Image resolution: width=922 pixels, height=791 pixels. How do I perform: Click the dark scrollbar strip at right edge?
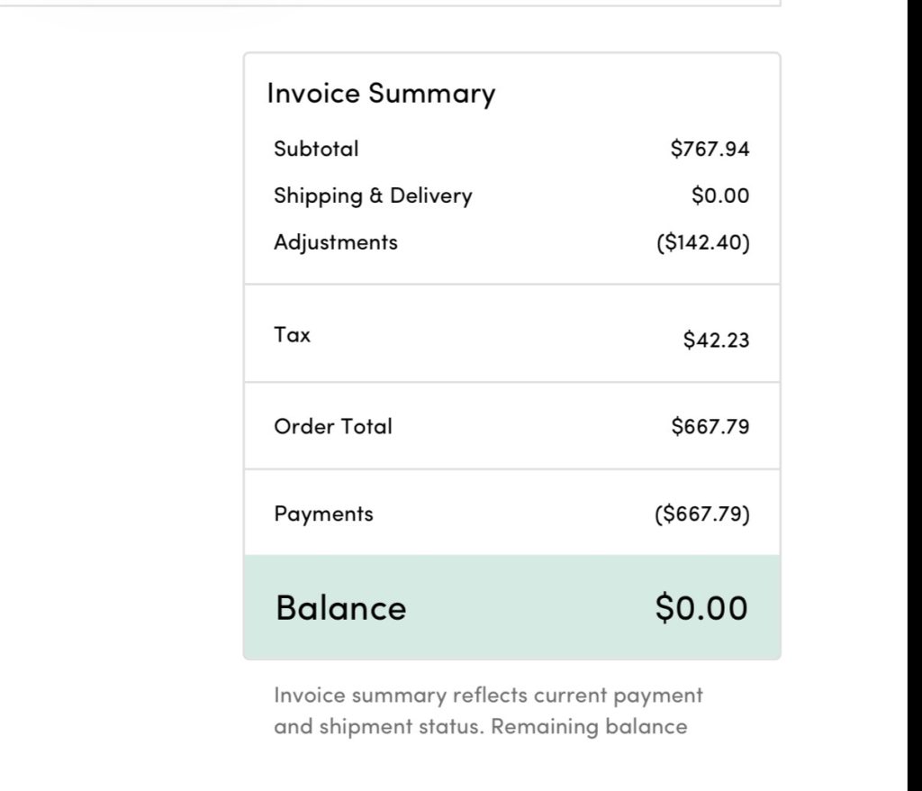915,395
